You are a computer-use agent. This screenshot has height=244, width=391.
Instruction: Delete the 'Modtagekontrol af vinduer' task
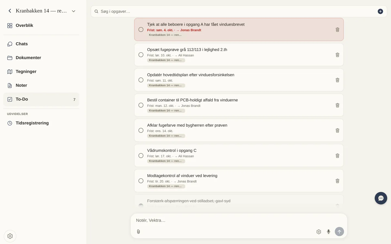point(338,181)
